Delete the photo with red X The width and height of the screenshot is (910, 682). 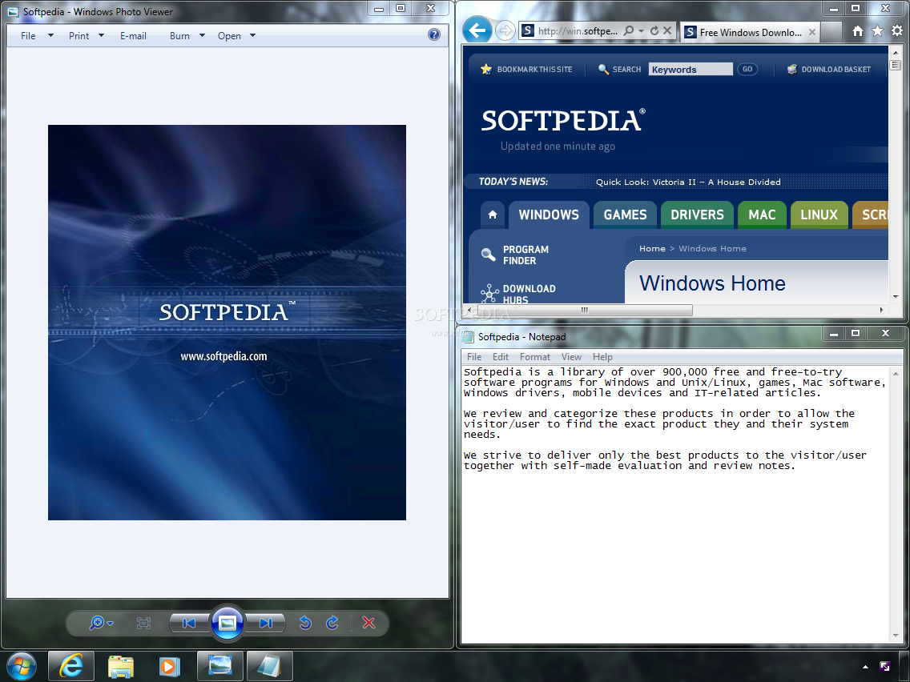(x=368, y=623)
